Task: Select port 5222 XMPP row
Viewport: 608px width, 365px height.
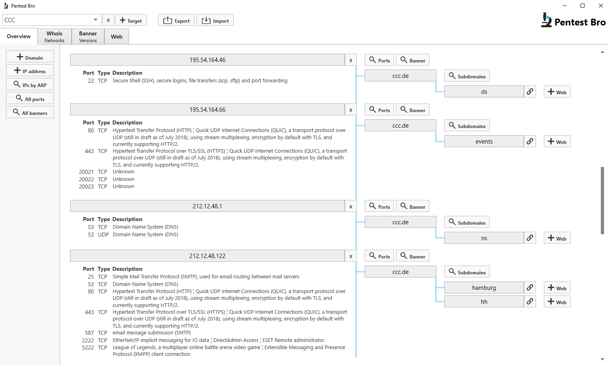Action: click(213, 351)
